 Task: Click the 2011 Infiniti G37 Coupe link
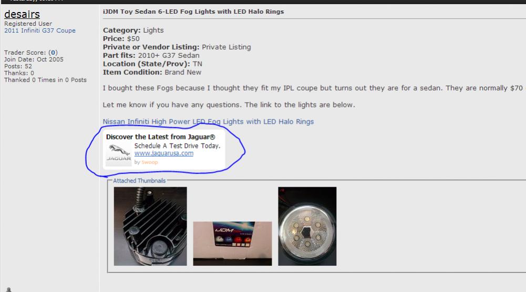point(40,31)
